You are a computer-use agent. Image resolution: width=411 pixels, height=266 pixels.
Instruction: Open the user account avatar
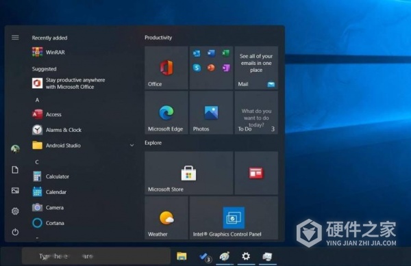(15, 149)
